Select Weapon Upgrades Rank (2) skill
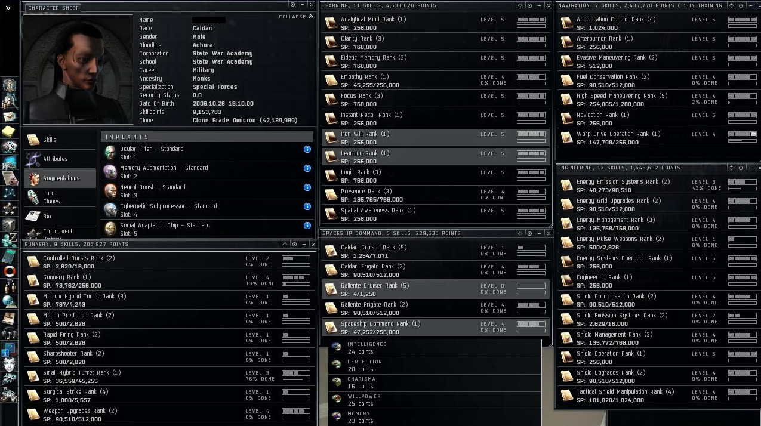The image size is (761, 426). click(170, 415)
